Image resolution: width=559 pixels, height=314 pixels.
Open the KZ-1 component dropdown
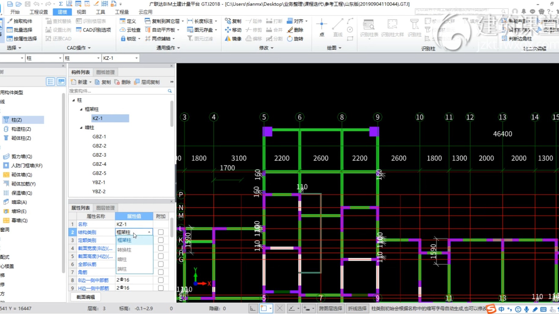[x=136, y=58]
